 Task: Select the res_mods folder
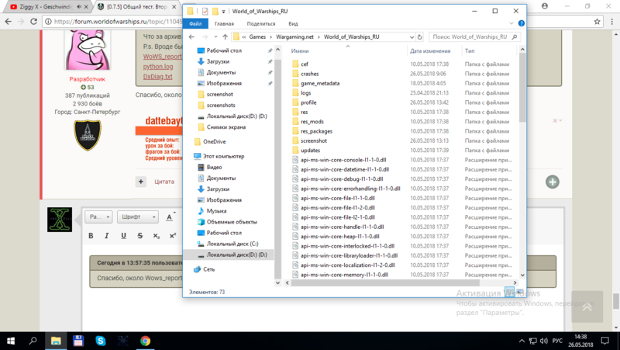[312, 122]
